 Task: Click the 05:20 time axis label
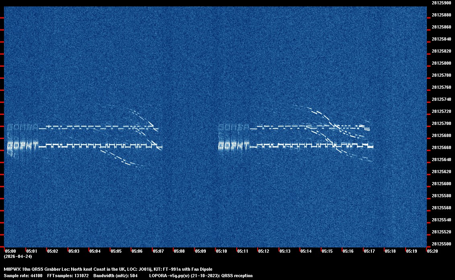click(432, 251)
